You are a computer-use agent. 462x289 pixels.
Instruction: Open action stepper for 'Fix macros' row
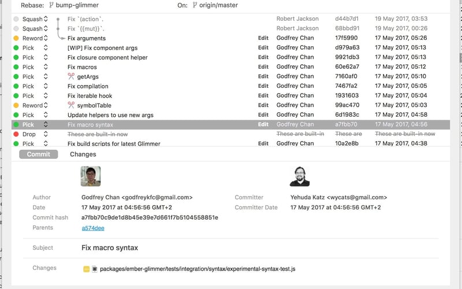[x=46, y=67]
